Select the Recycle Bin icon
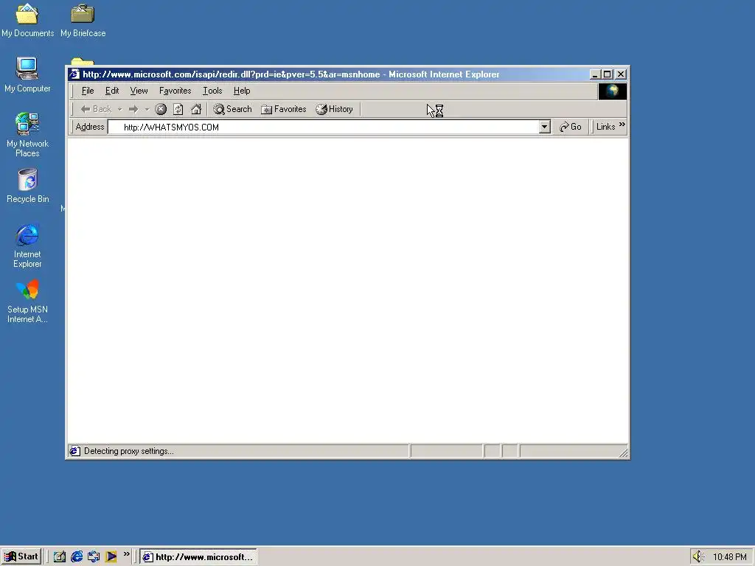This screenshot has height=566, width=755. [27, 185]
